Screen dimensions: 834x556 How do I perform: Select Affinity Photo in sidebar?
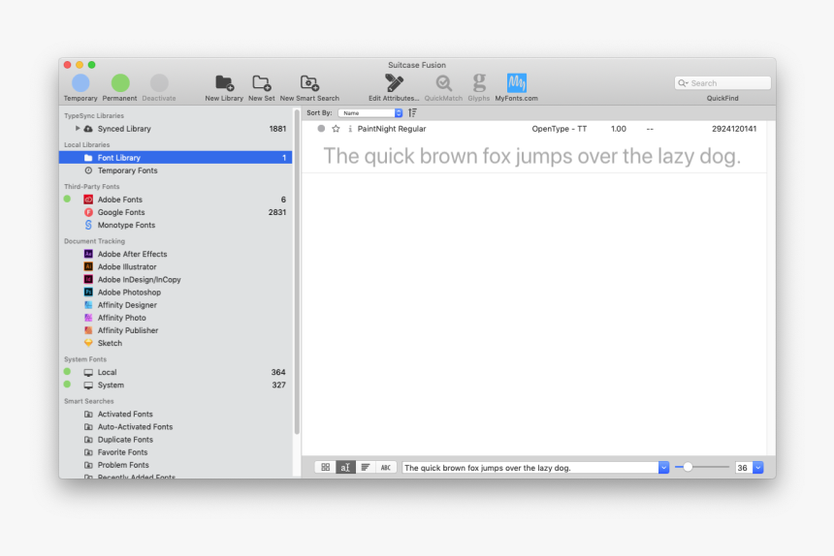point(121,318)
